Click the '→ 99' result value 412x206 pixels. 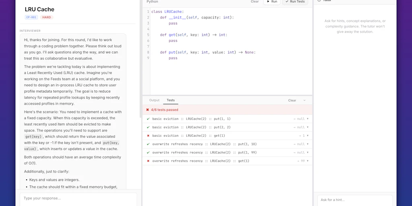tap(301, 161)
